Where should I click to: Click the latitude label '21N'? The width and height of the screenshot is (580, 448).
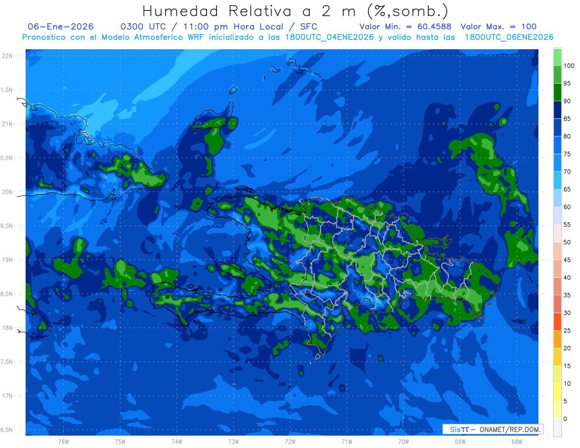point(7,124)
